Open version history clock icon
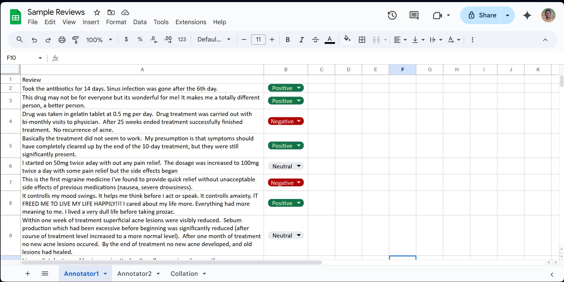Viewport: 564px width, 282px height. click(x=392, y=15)
